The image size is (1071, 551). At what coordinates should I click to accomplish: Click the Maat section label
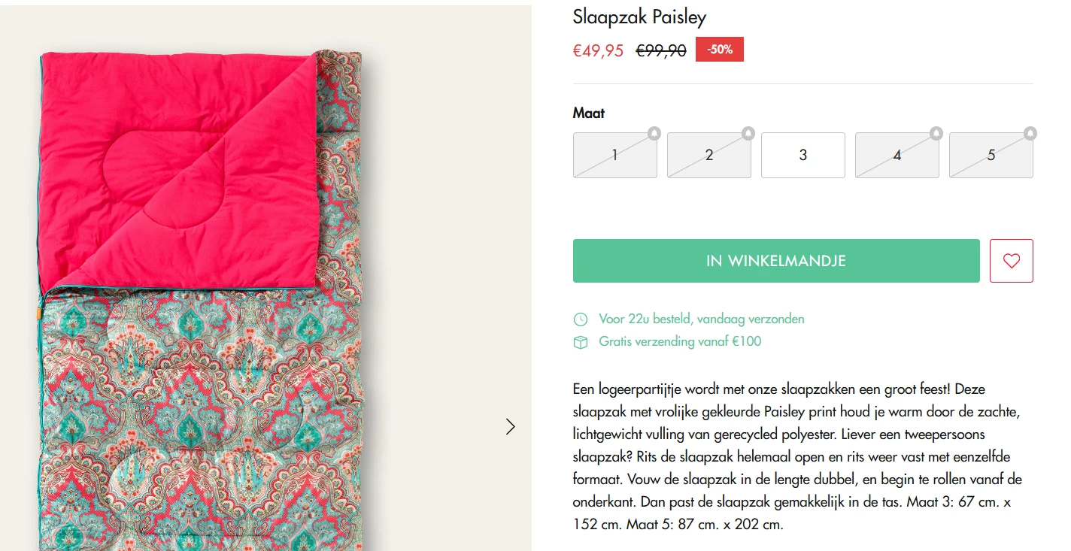tap(587, 113)
